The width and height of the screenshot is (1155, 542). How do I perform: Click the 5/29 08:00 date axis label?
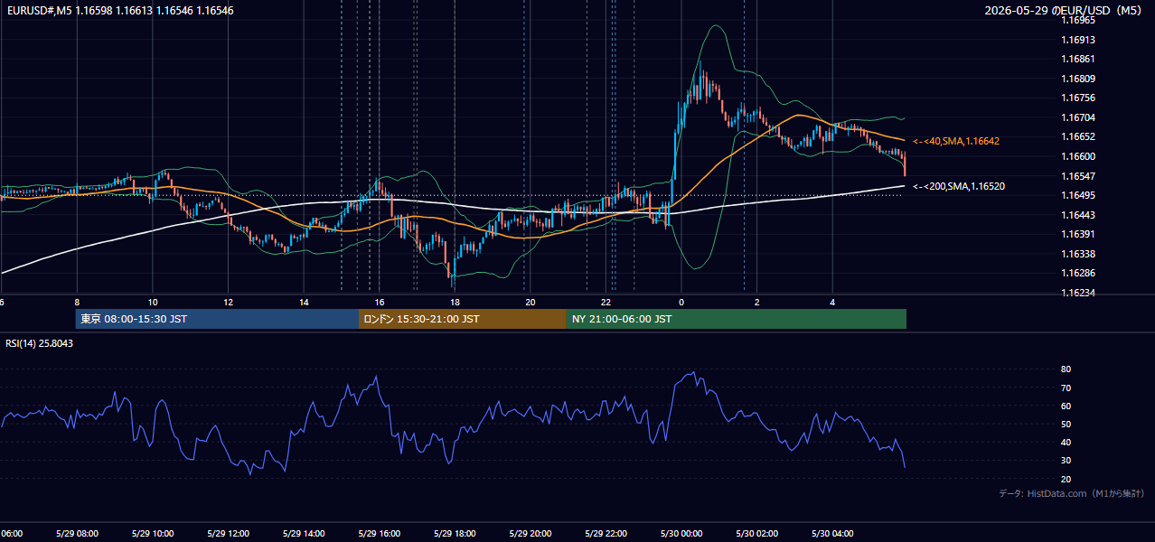pos(77,534)
